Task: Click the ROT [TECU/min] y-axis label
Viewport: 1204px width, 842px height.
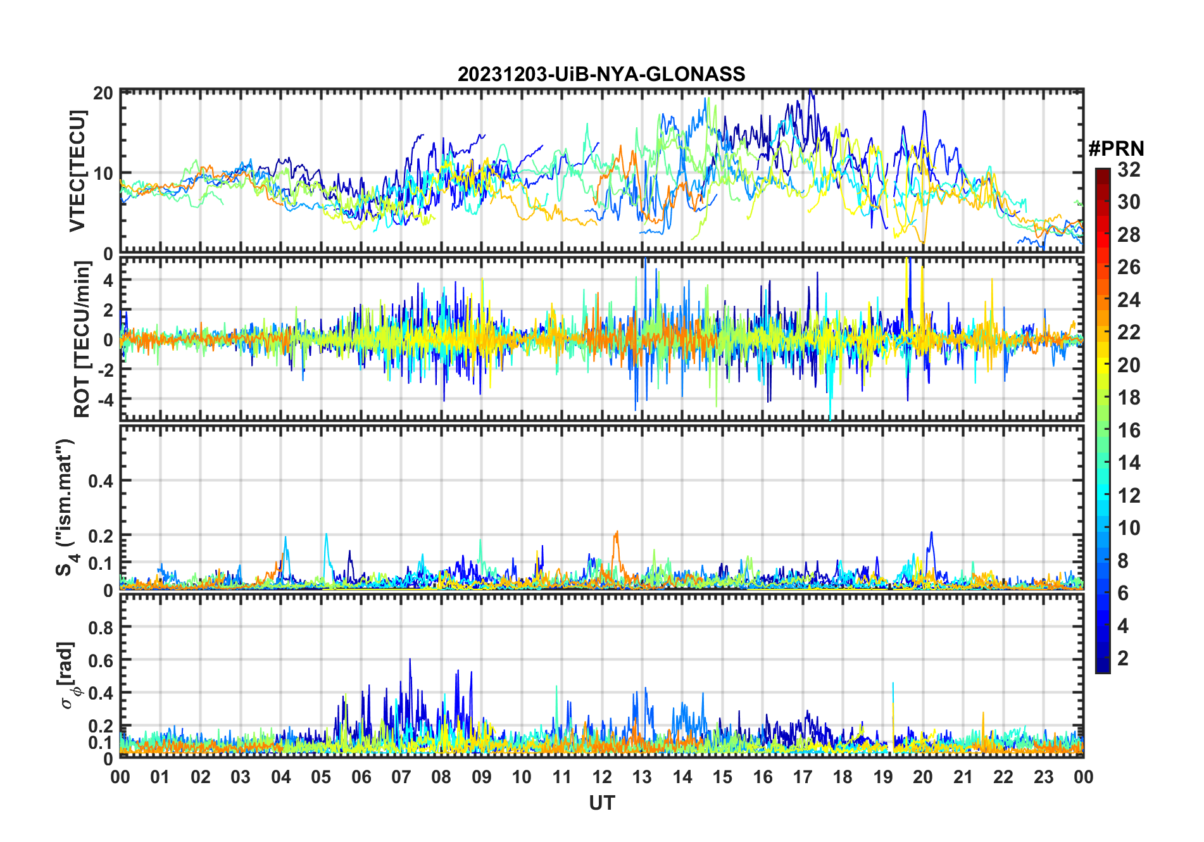Action: (x=82, y=339)
